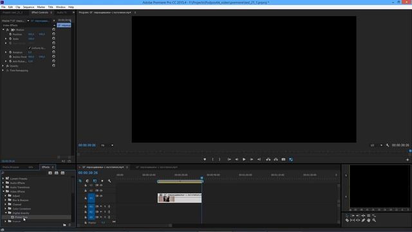Screen dimensions: 412x232
Task: Toggle nest sequence insert mode icon
Action: [x=80, y=181]
